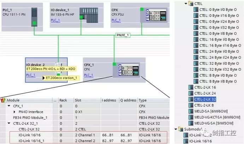Click module icon beside CTEL-2-LK 24
244x144 pixels.
click(x=191, y=93)
